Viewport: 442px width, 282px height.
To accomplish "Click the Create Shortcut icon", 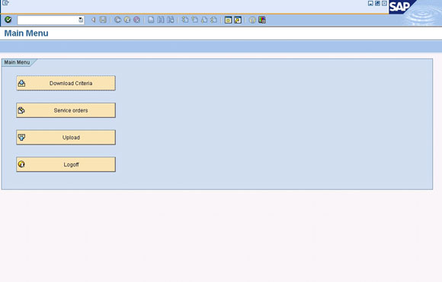I will point(238,20).
